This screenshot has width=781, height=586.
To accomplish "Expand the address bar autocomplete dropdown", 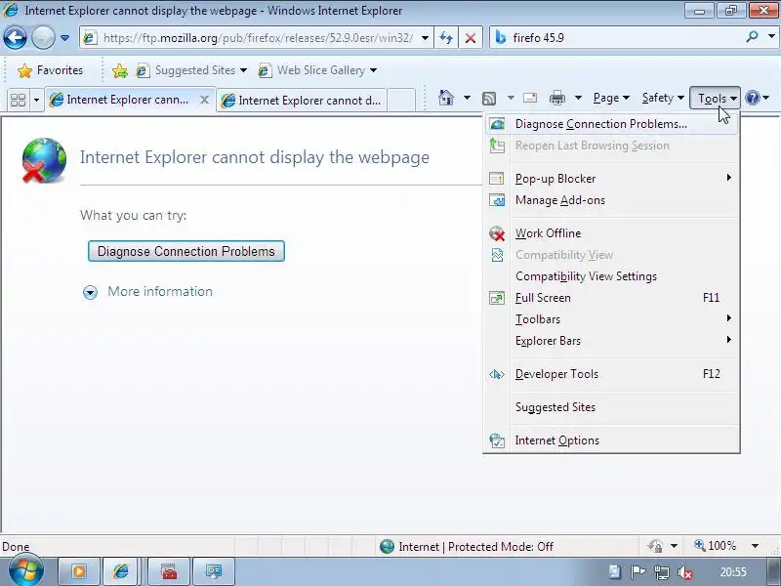I will click(425, 38).
